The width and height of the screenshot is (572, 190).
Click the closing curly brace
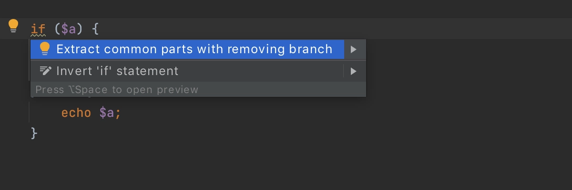coord(34,133)
